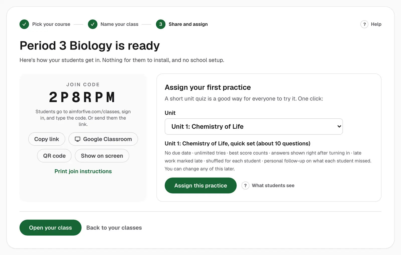Click the Period 3 Biology is ready heading

coord(90,46)
